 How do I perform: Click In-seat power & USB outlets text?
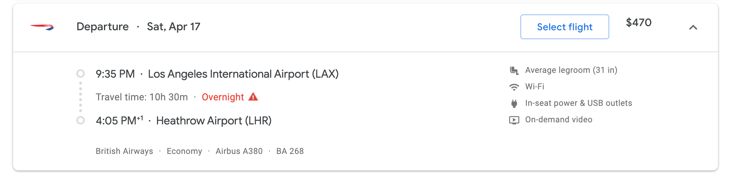(x=578, y=103)
